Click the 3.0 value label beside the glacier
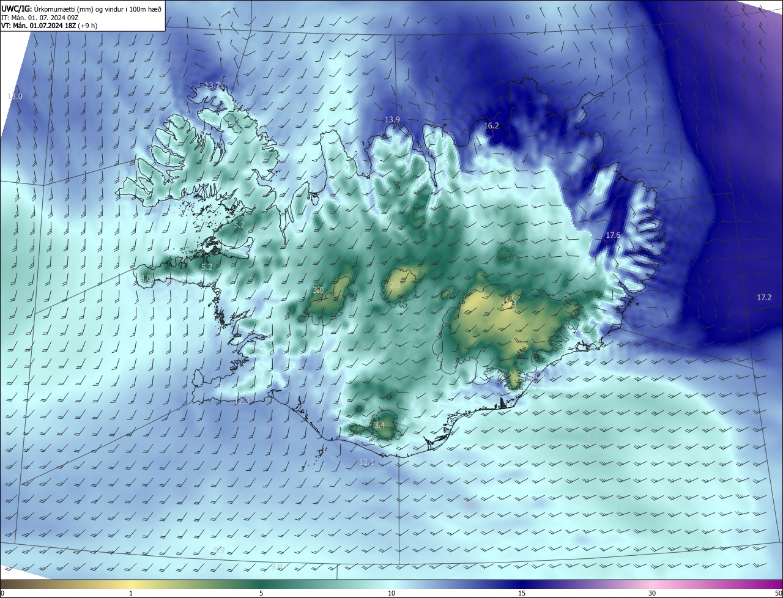The width and height of the screenshot is (783, 598). coord(318,290)
